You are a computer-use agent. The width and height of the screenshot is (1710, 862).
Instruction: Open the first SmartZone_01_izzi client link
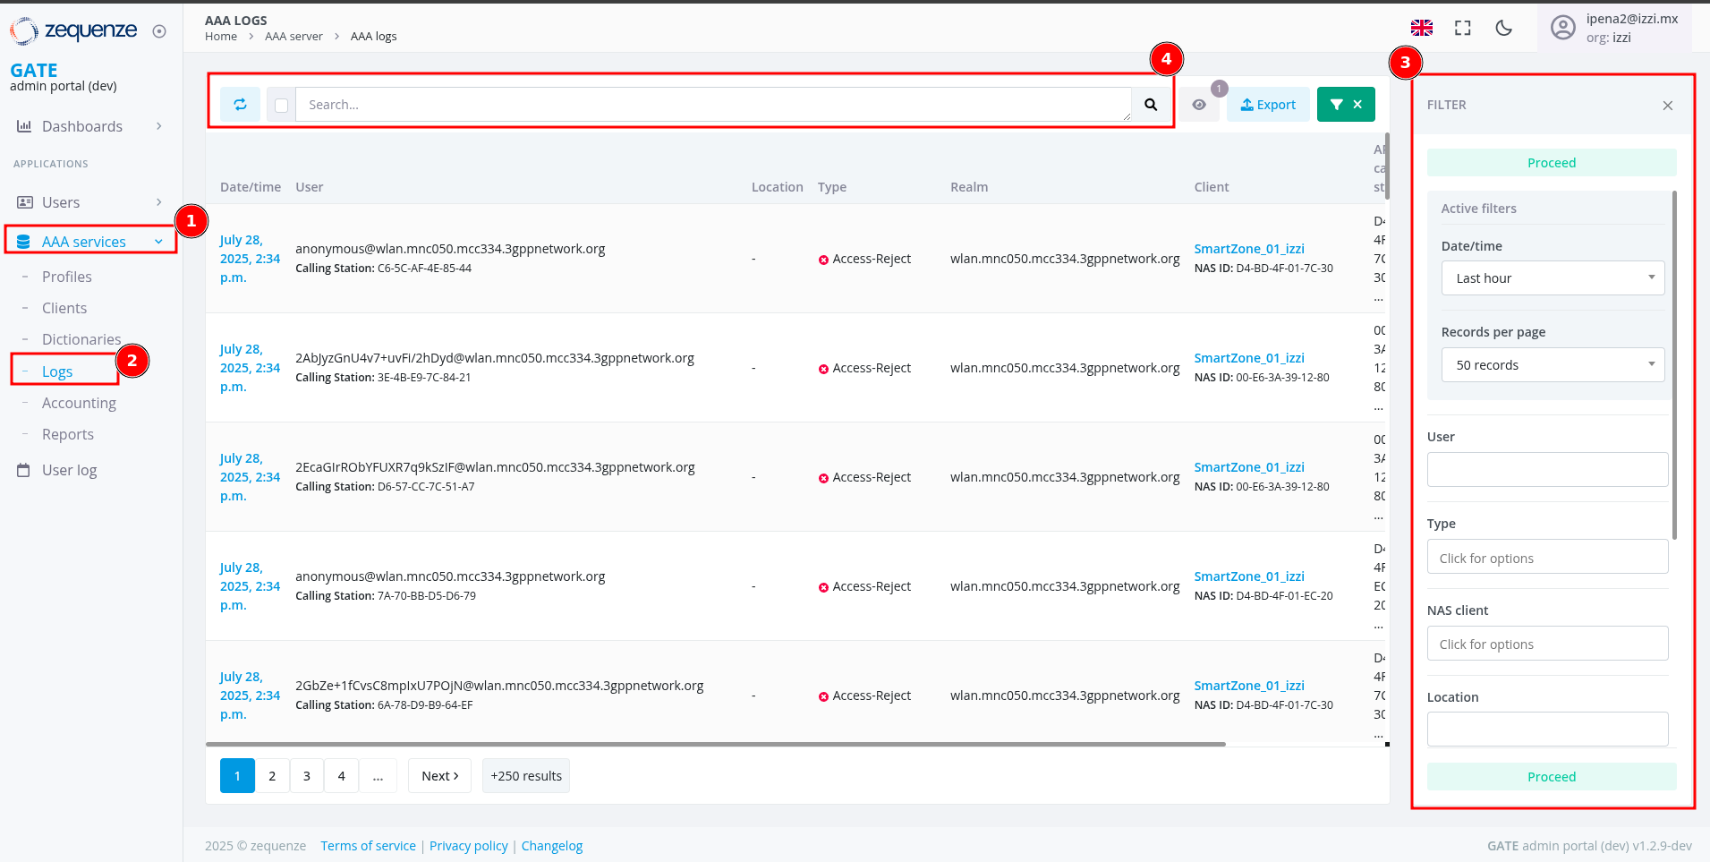(x=1248, y=249)
